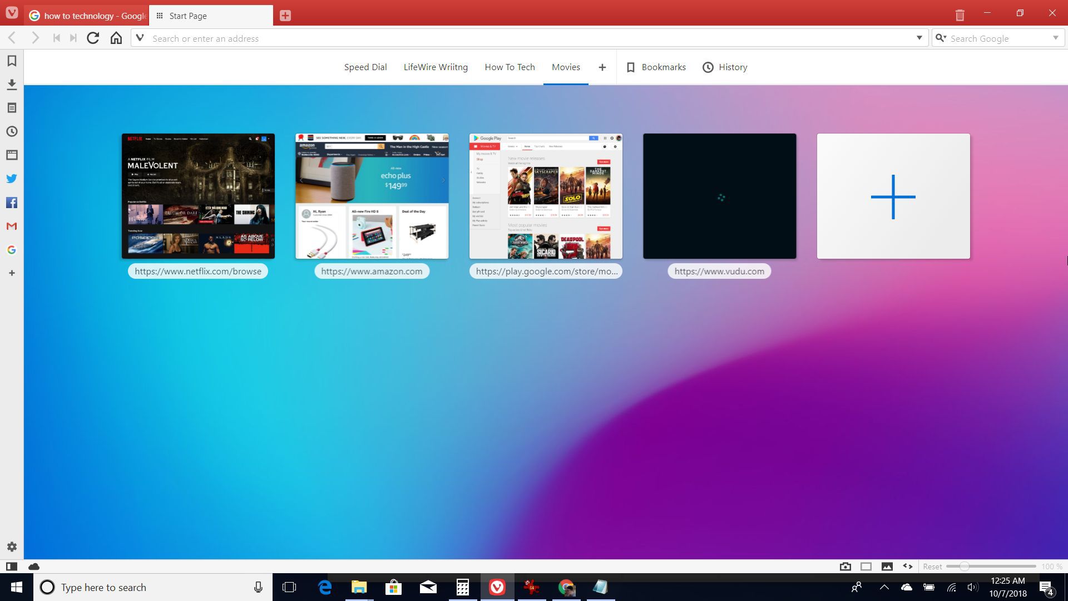Go to the home page
The width and height of the screenshot is (1068, 601).
click(x=116, y=38)
